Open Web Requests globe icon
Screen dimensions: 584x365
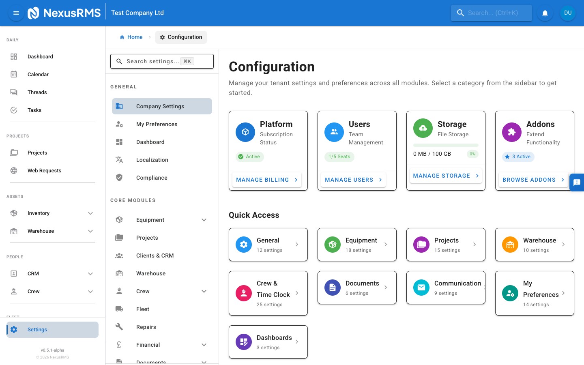point(14,170)
